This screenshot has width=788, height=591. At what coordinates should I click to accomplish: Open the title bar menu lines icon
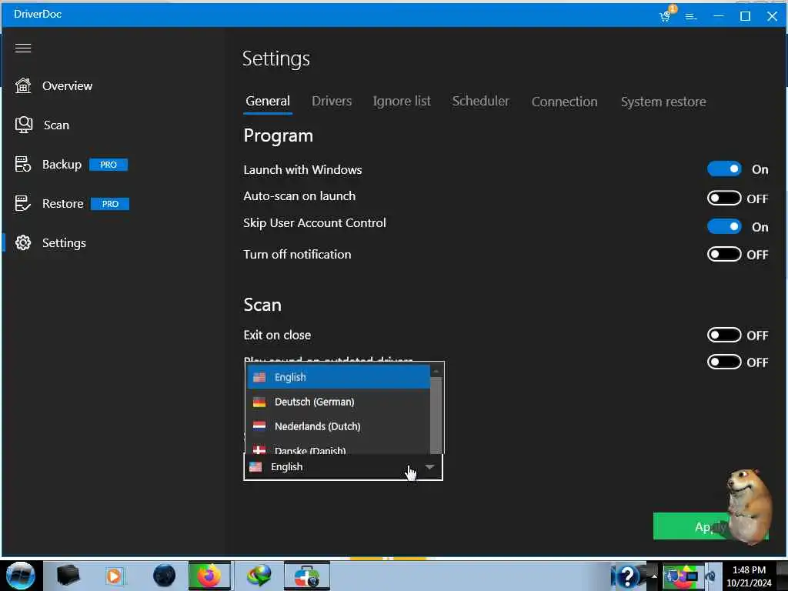(x=691, y=17)
